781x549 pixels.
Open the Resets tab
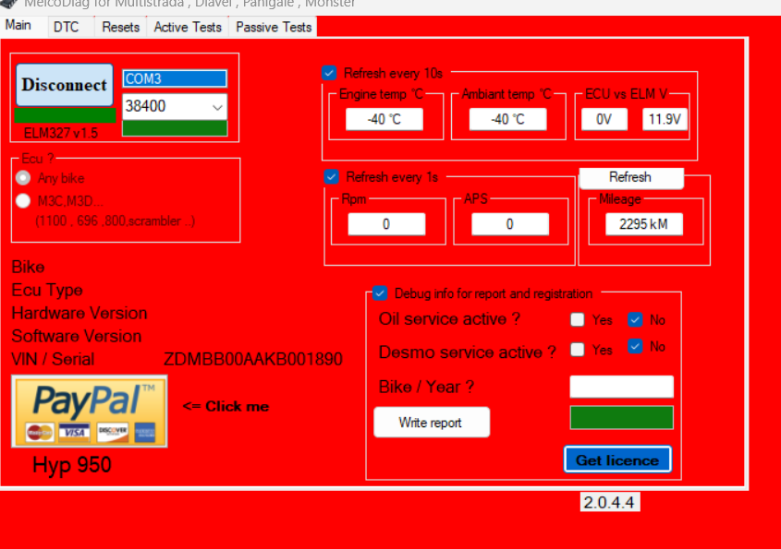(x=120, y=28)
